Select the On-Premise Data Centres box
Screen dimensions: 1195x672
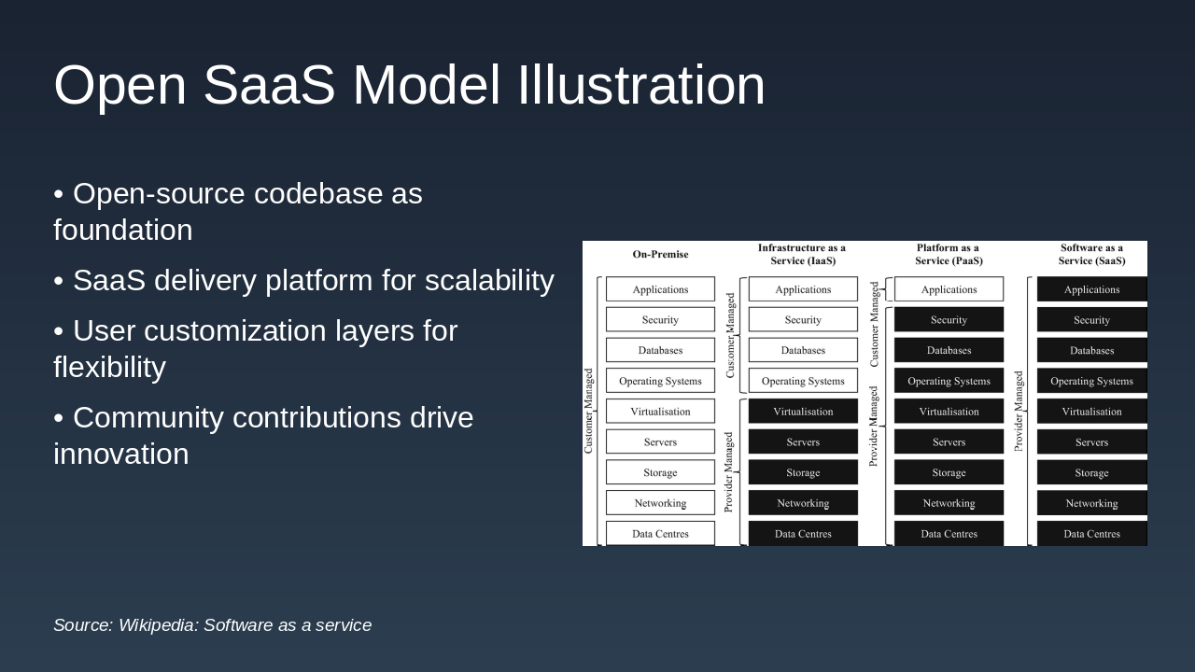[660, 533]
